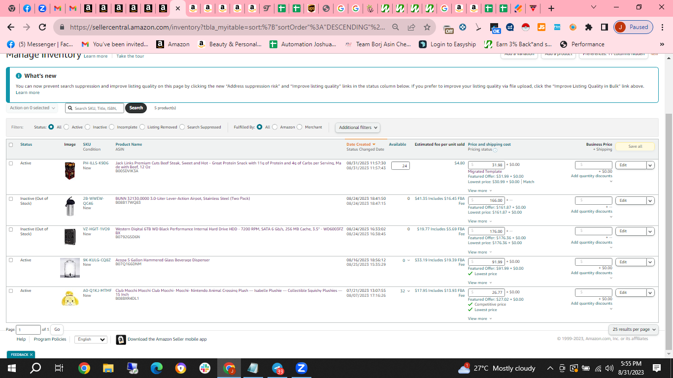673x378 pixels.
Task: Click the browser Back arrow
Action: pyautogui.click(x=11, y=27)
